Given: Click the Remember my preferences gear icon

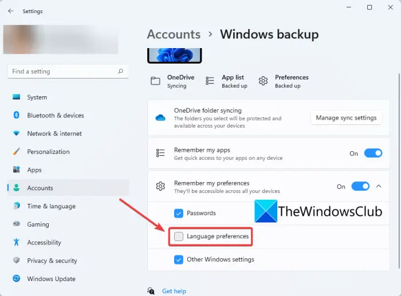Looking at the screenshot, I should [x=160, y=186].
